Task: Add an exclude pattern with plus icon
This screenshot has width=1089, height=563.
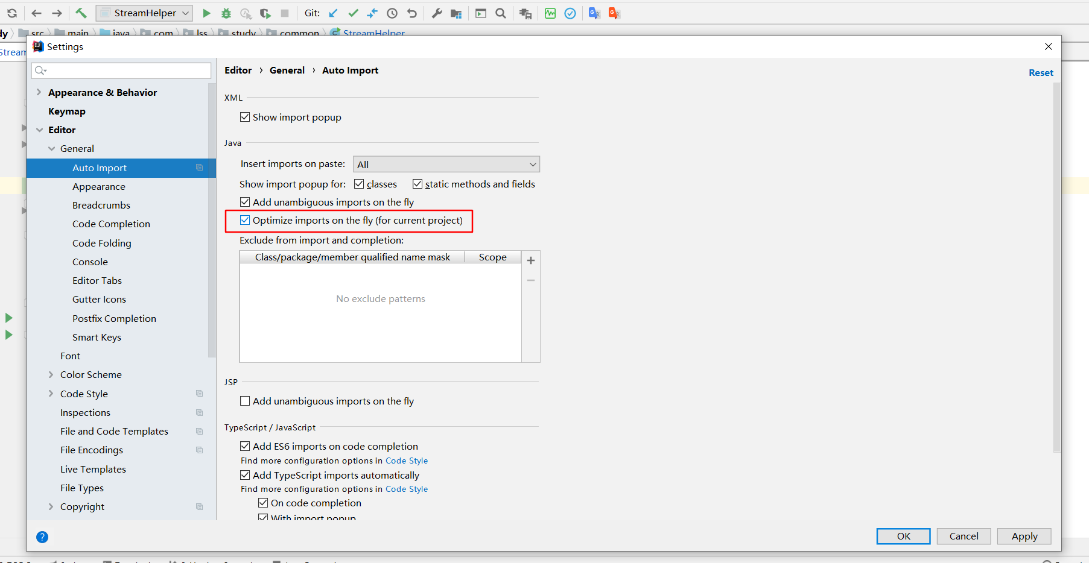Action: point(531,260)
